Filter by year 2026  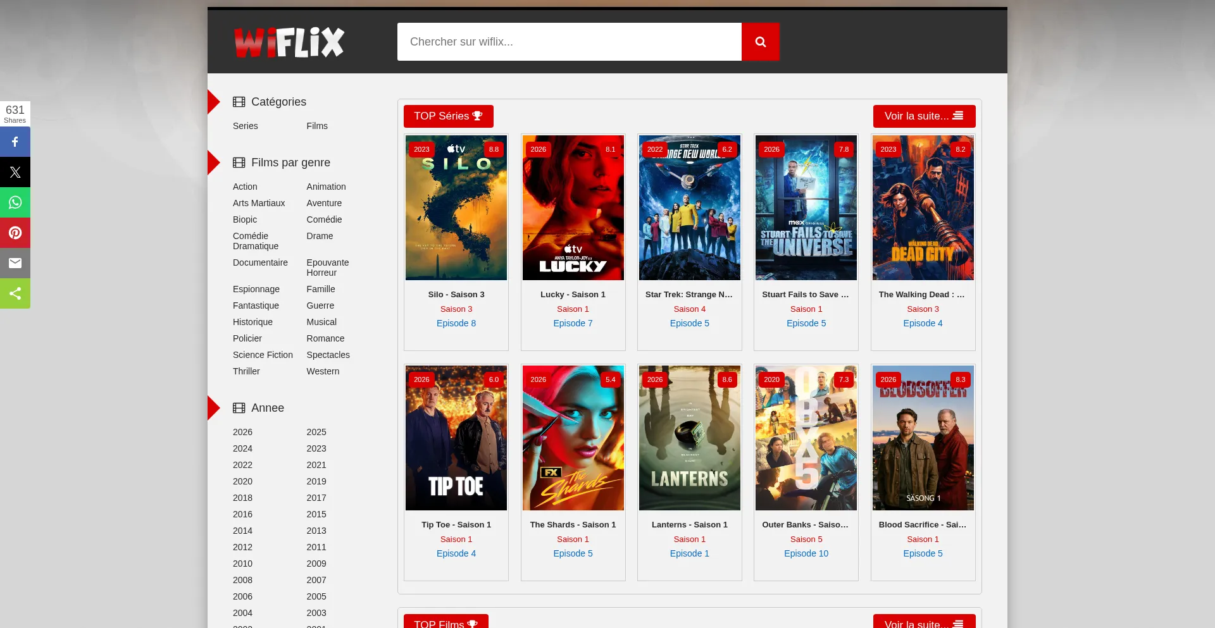pos(242,432)
